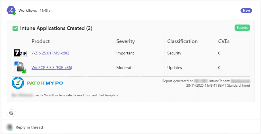Click the Classification column header

click(182, 41)
